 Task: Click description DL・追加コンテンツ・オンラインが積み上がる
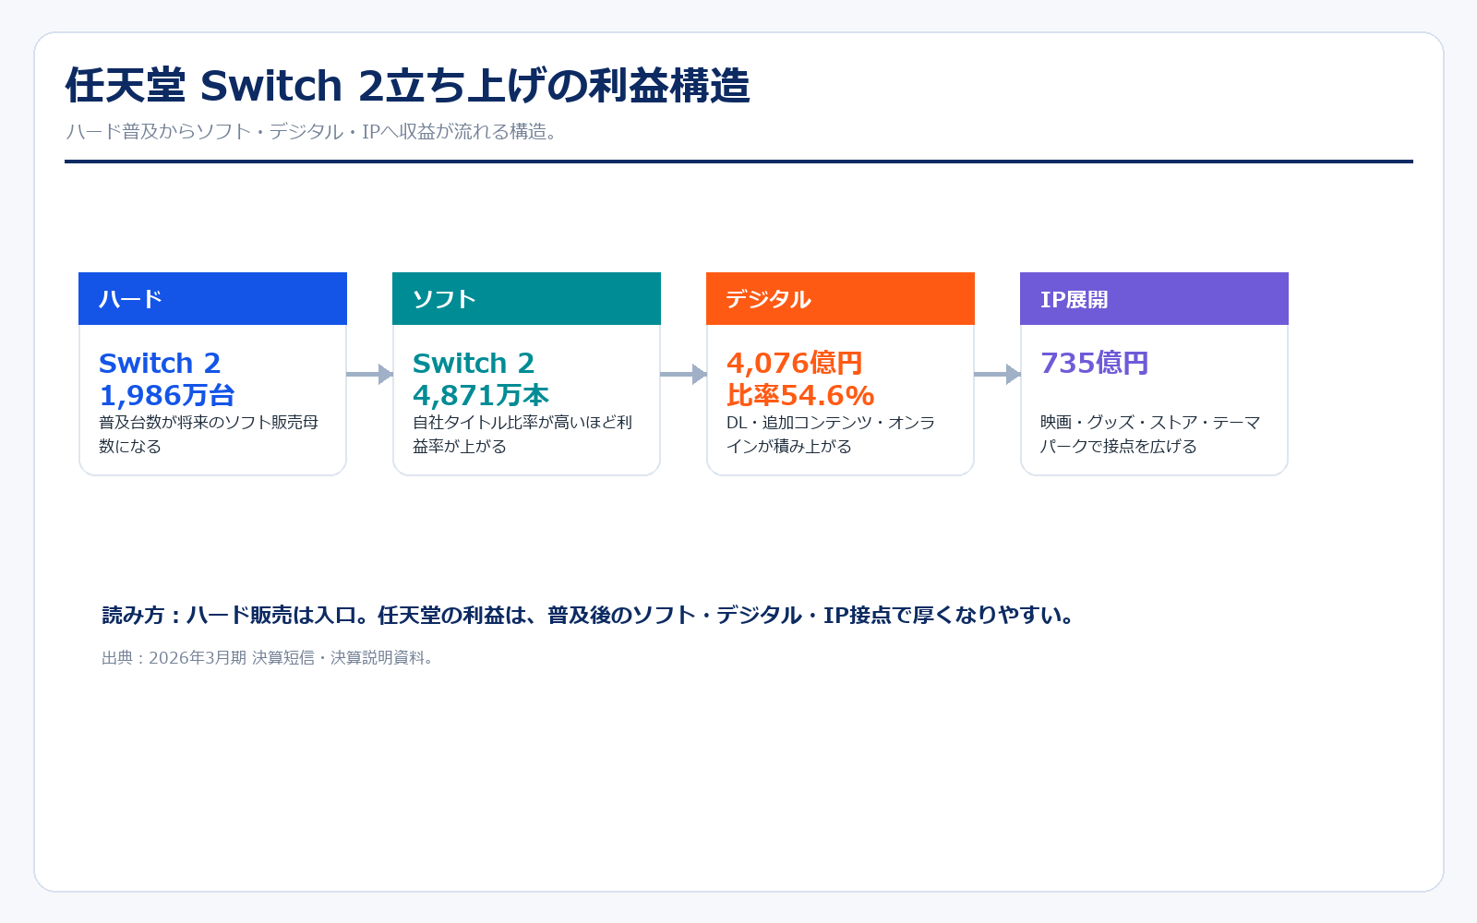(x=831, y=434)
